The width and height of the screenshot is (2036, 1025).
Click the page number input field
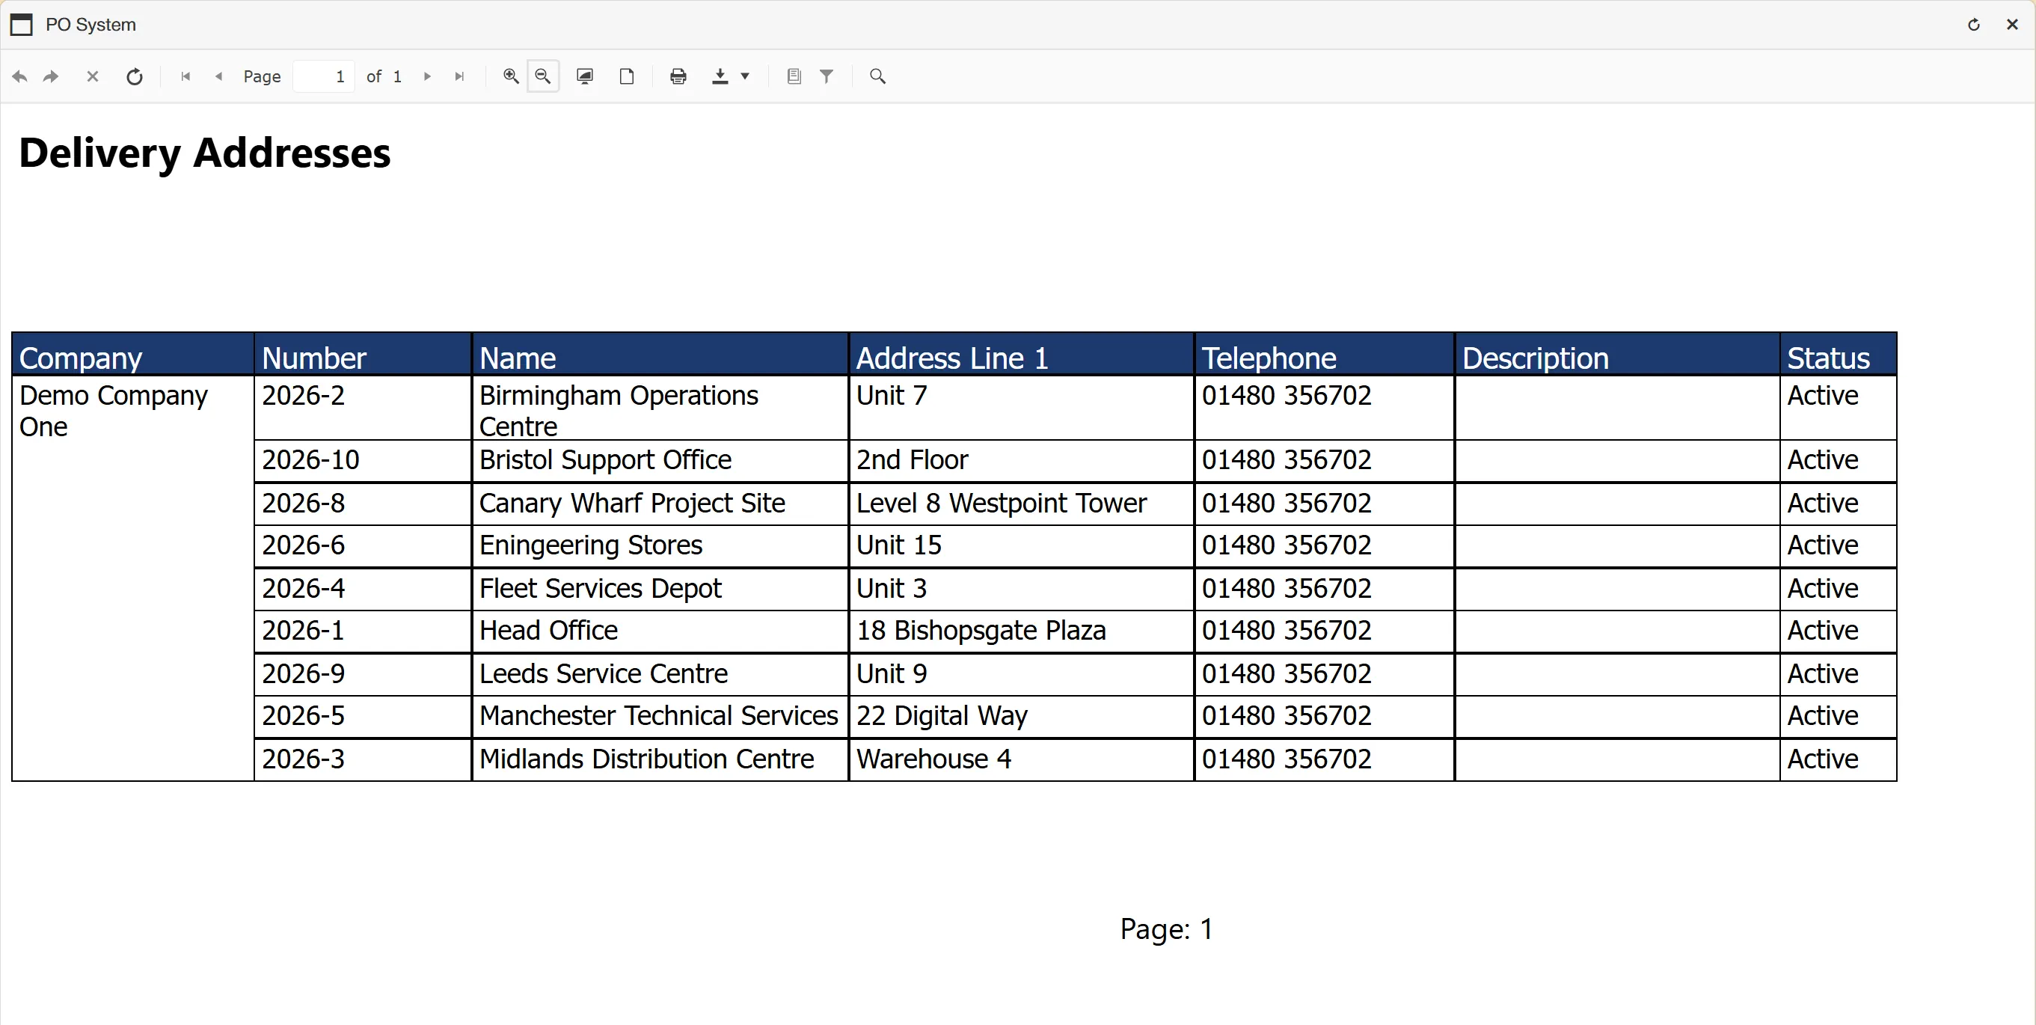(x=323, y=76)
